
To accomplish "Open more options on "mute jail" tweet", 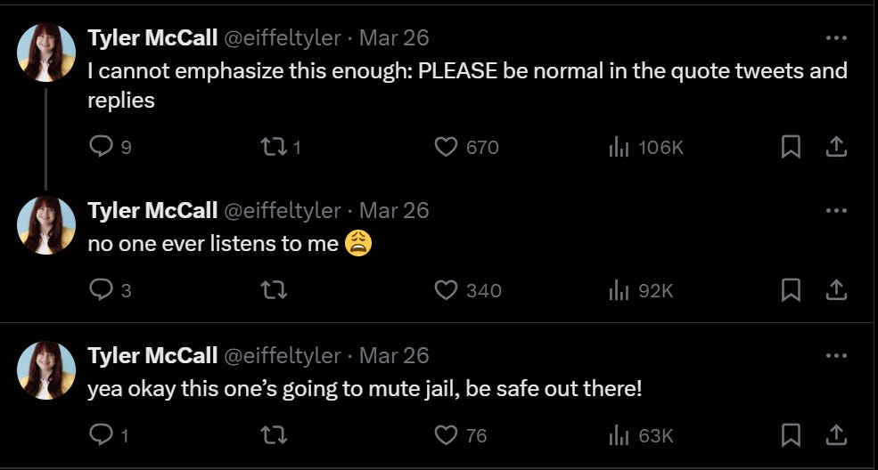I will [836, 356].
